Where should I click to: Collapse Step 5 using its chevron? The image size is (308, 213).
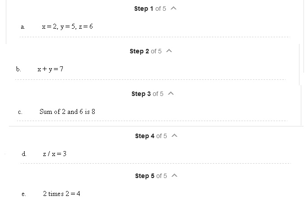click(175, 176)
